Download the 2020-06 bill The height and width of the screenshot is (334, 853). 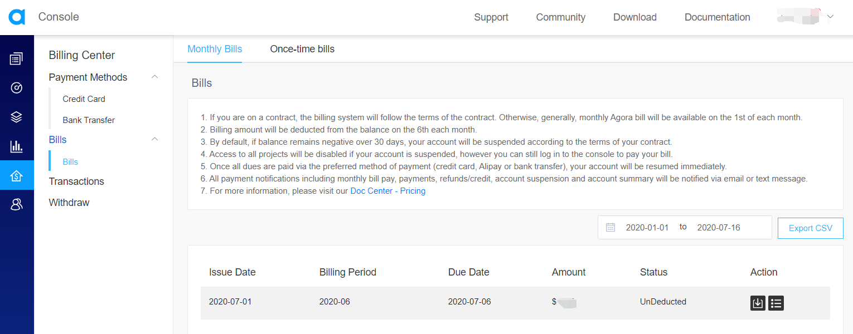pos(758,303)
